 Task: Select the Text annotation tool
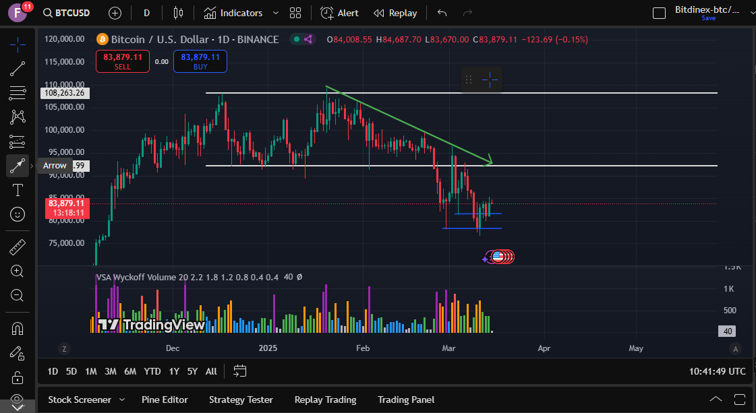(x=18, y=190)
